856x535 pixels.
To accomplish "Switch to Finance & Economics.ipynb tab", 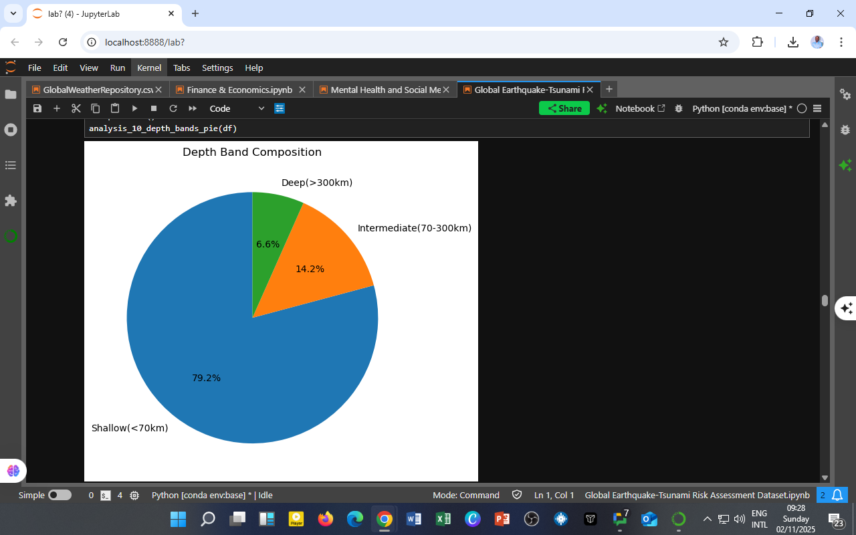I will coord(239,90).
